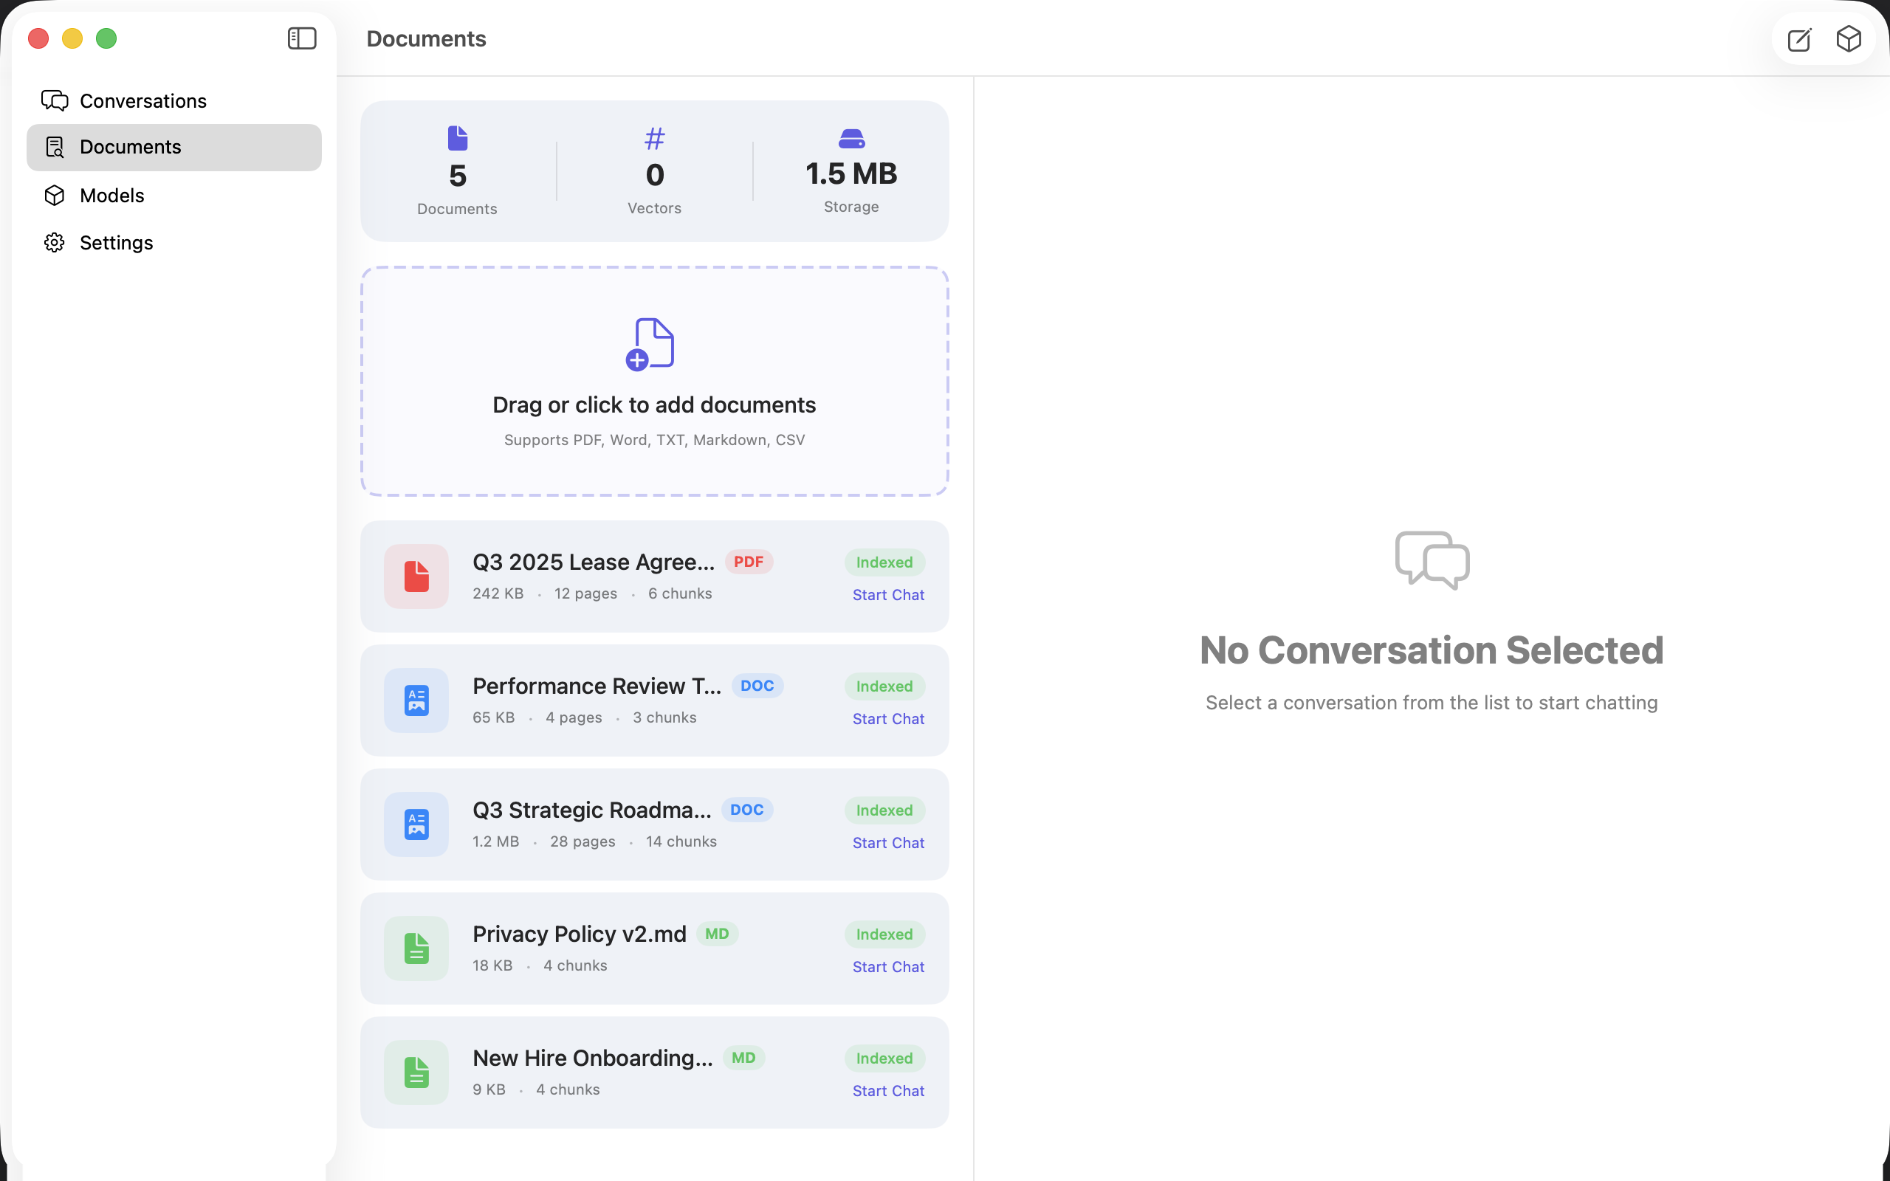1890x1181 pixels.
Task: Click the Documents sidebar icon
Action: (55, 147)
